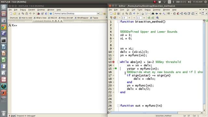Click the Paste icon in Editor toolbar
This screenshot has height=117, width=208.
pos(131,14)
